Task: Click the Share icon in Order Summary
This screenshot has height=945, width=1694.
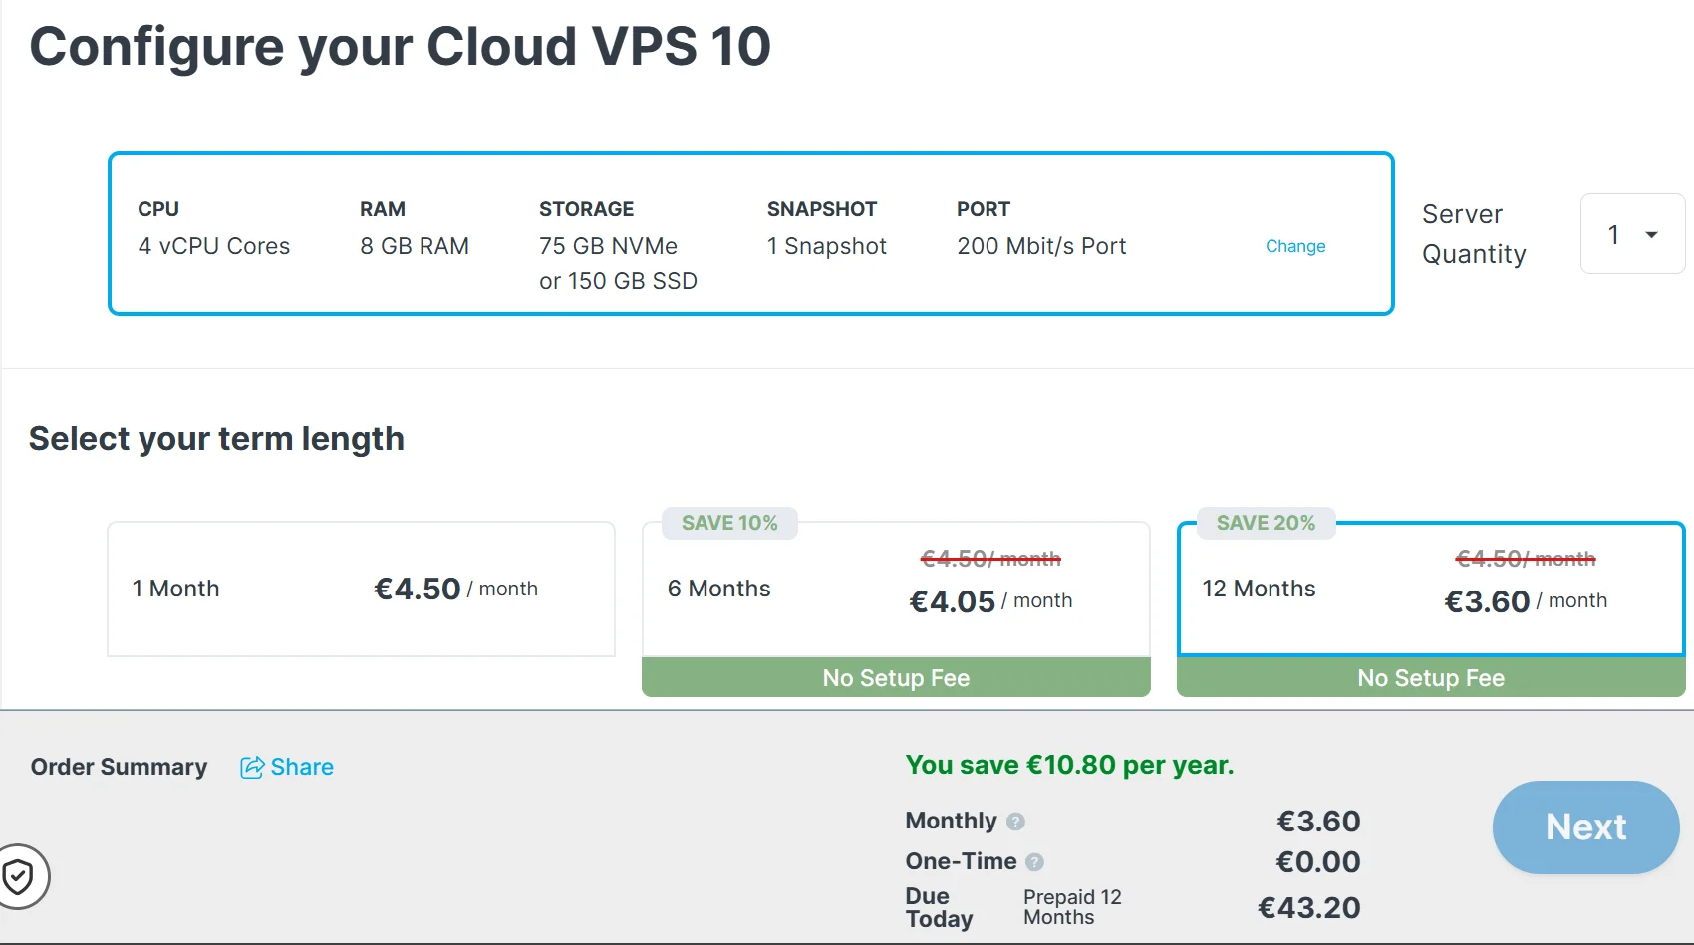Action: coord(252,767)
